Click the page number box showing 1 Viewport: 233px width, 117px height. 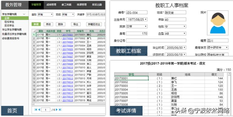click(45, 110)
